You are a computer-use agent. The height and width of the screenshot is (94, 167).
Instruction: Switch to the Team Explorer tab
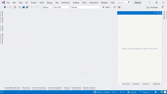[147, 84]
